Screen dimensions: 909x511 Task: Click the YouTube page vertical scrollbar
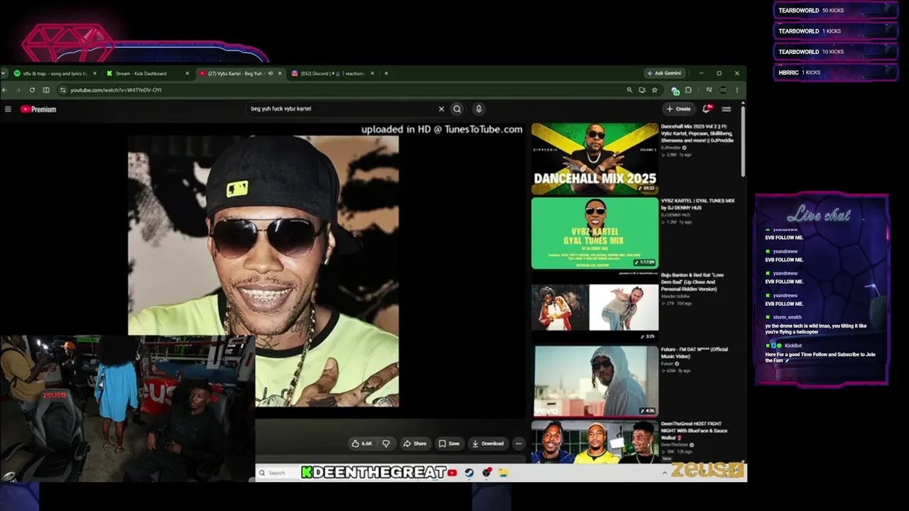pos(743,142)
